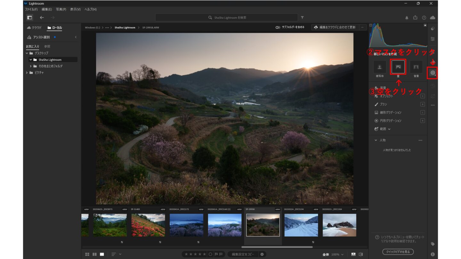
Task: Expand the その他まとめフォルダ folder
Action: pyautogui.click(x=31, y=66)
